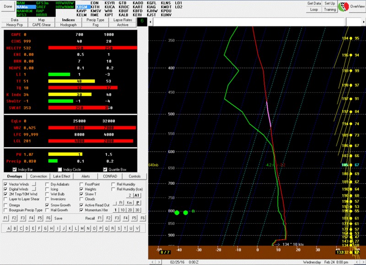Image resolution: width=366 pixels, height=265 pixels.
Task: Select the A1 display button
Action: click(x=137, y=195)
